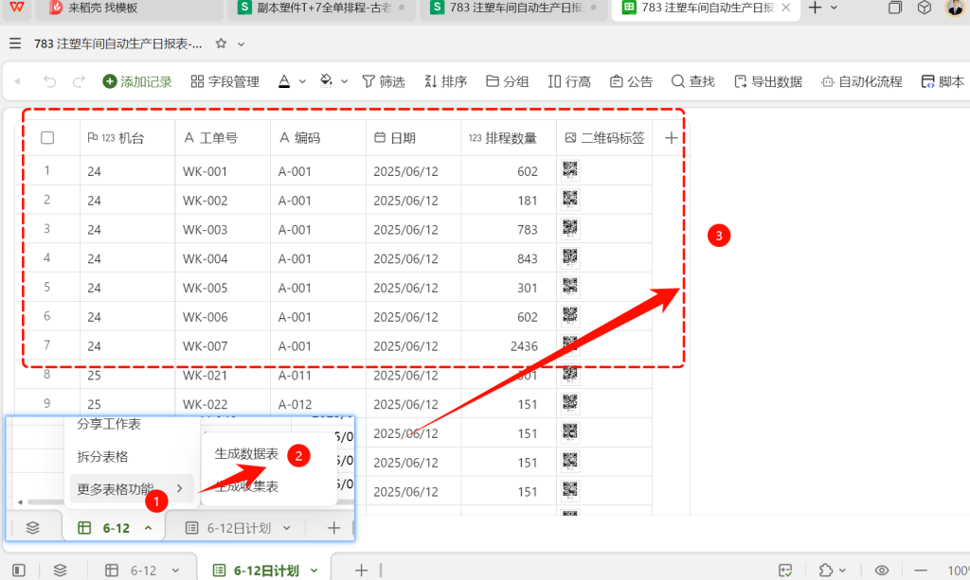
Task: Star the 783 注塑车间 document as favorite
Action: [x=221, y=44]
